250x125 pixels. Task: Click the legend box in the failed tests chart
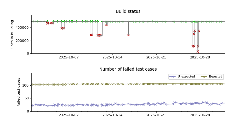tap(196, 77)
